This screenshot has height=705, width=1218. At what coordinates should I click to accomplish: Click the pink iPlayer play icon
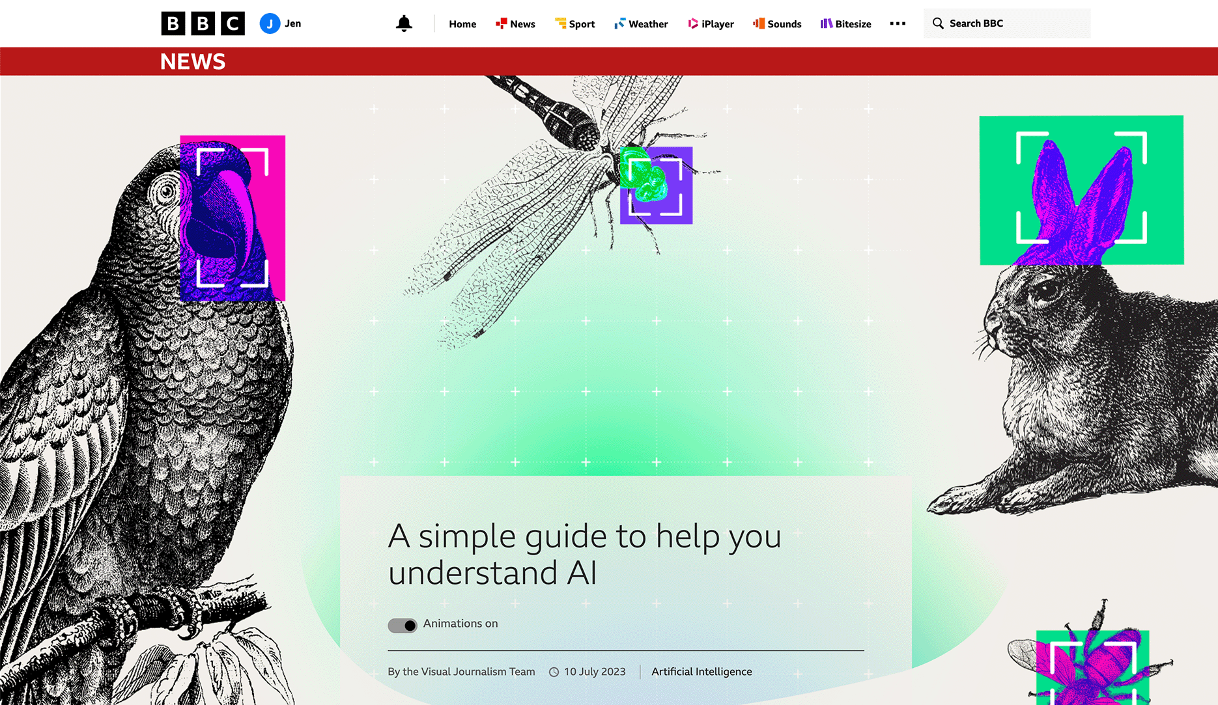coord(693,23)
